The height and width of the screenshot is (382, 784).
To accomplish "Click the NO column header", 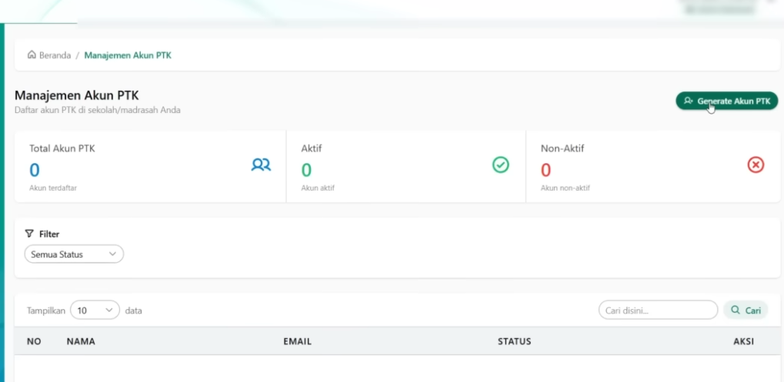I will click(x=34, y=341).
